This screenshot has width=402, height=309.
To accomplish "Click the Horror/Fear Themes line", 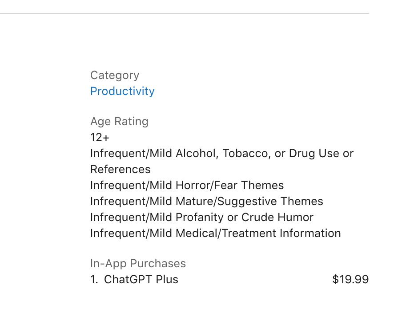I will click(187, 185).
